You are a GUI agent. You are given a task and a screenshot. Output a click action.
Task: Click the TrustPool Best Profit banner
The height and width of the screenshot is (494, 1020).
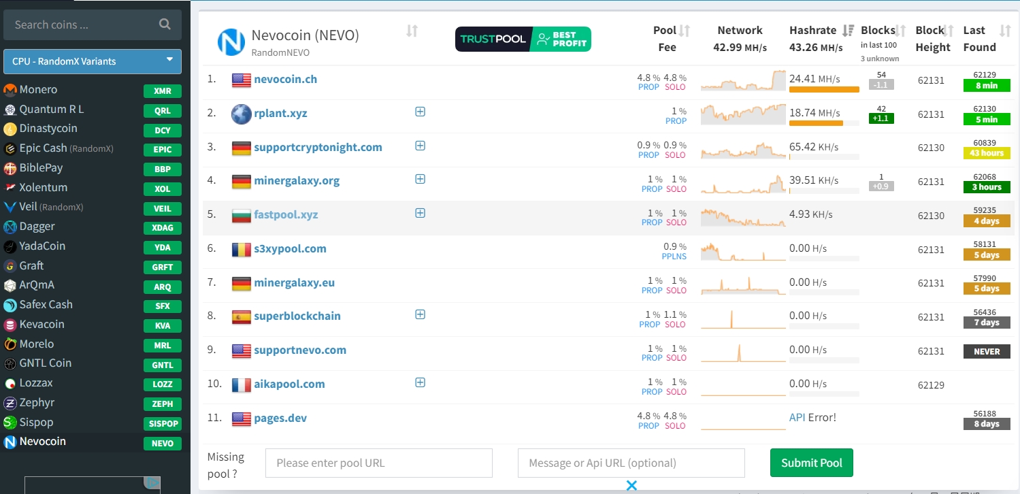tap(523, 39)
